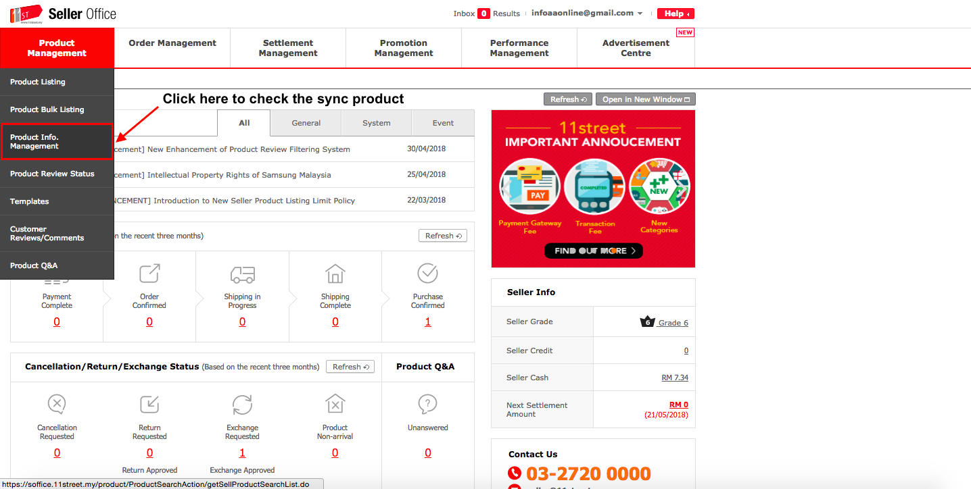The image size is (971, 489).
Task: Click the Shipping Complete house icon
Action: [335, 274]
